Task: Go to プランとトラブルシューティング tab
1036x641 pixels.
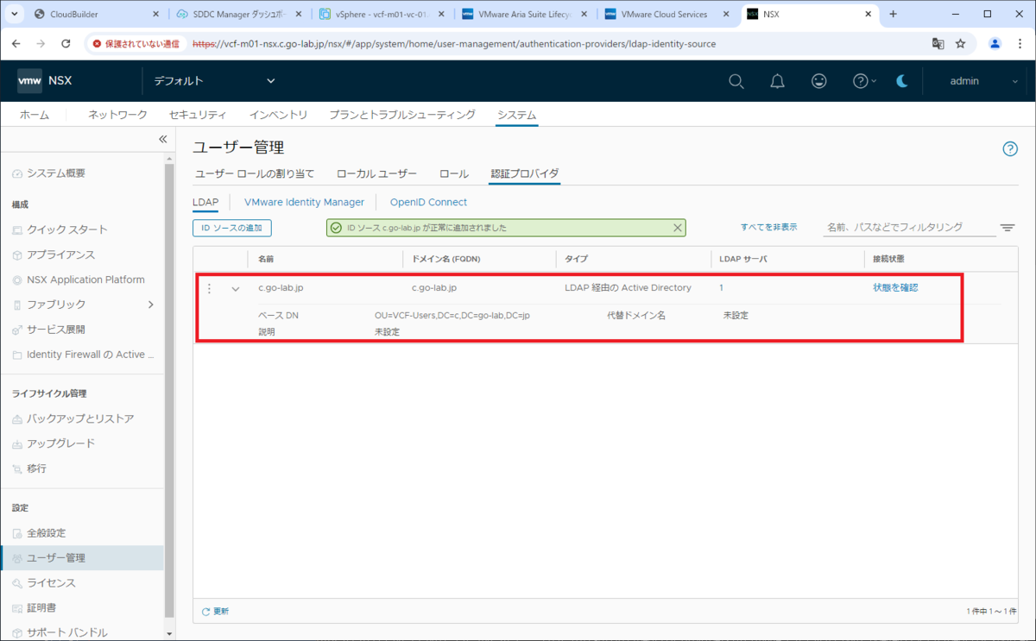Action: [x=402, y=115]
